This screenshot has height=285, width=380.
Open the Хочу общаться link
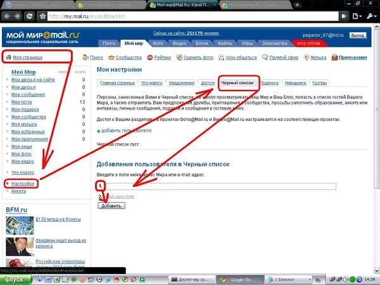[241, 58]
